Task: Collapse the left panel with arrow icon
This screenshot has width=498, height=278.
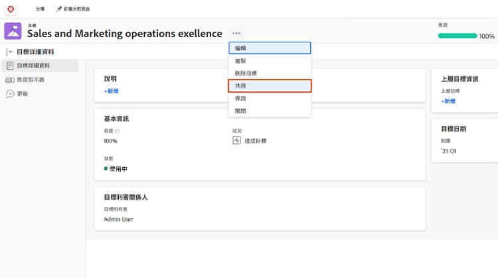Action: (x=9, y=52)
